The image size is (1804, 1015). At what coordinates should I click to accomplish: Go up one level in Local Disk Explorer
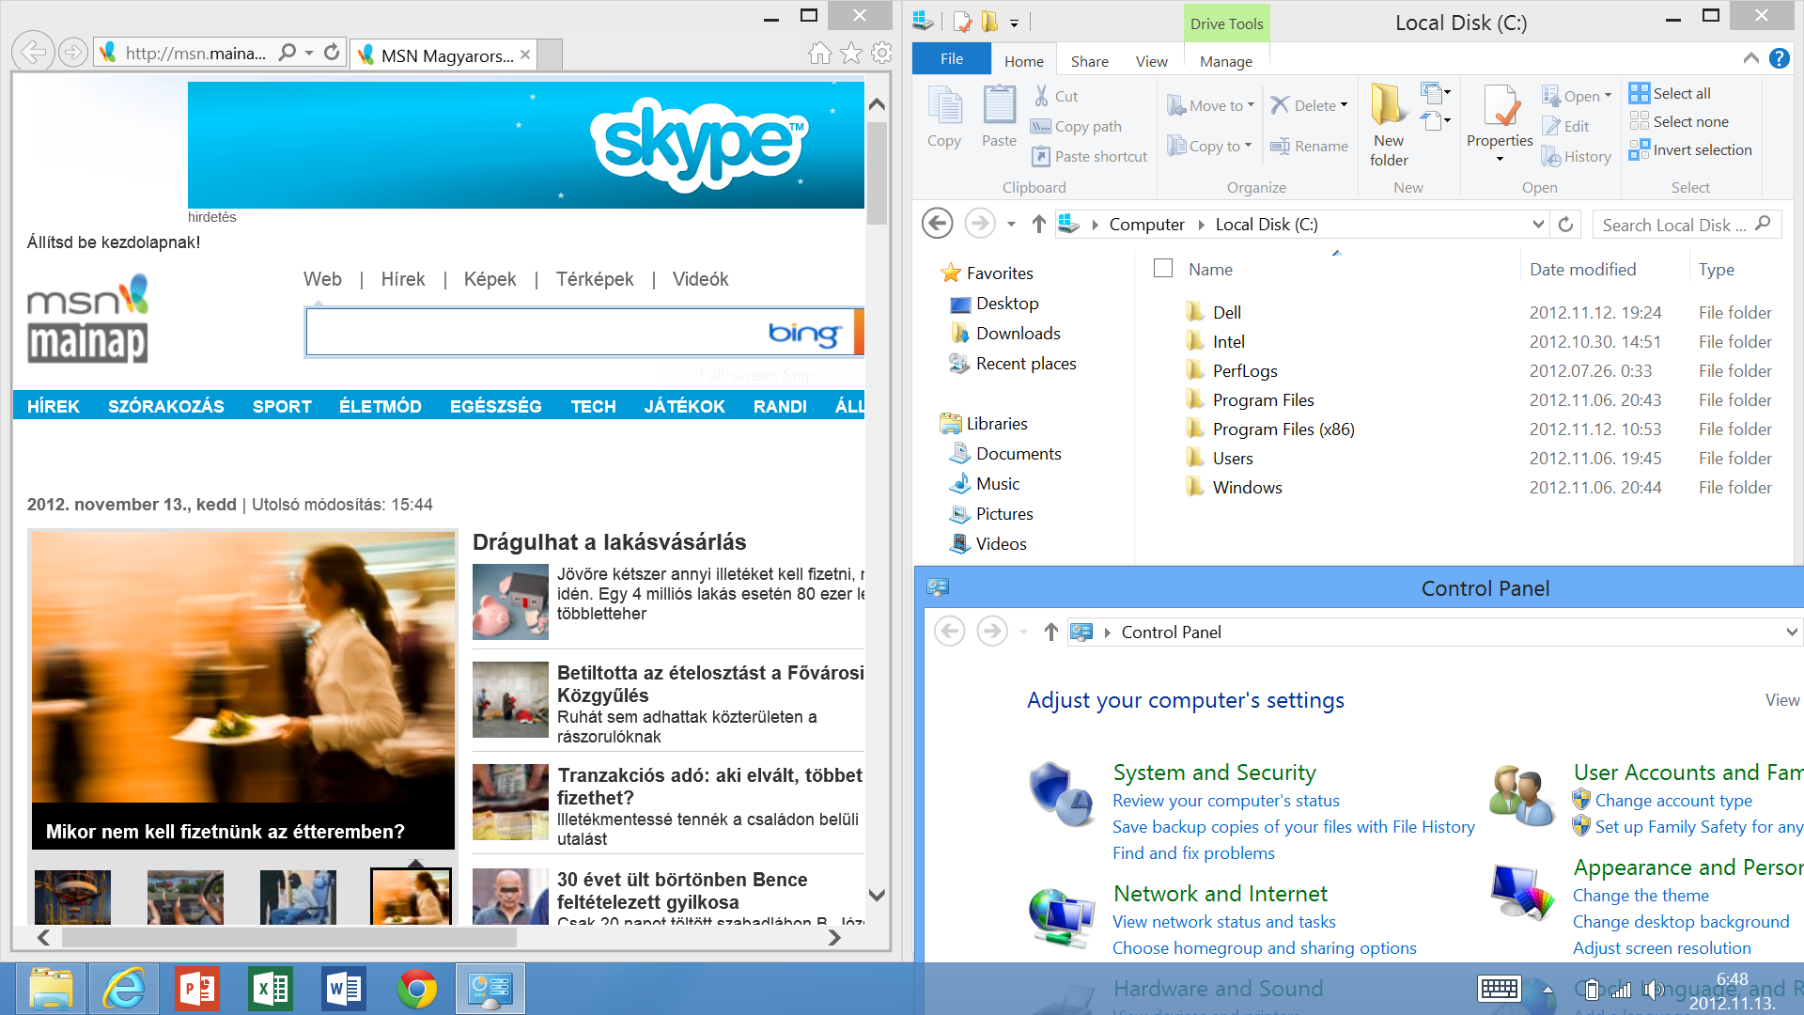click(x=1038, y=224)
